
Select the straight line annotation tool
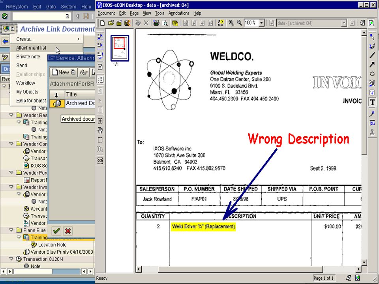click(372, 55)
